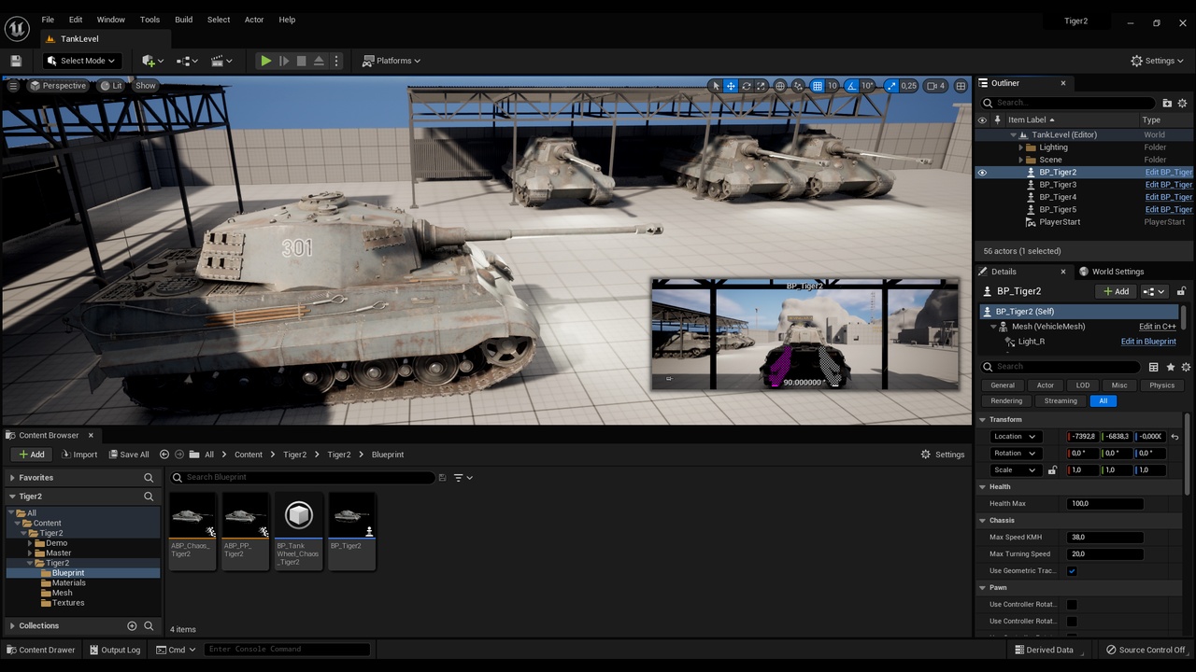The width and height of the screenshot is (1196, 672).
Task: Select the Translate move gizmo tool
Action: coord(731,86)
